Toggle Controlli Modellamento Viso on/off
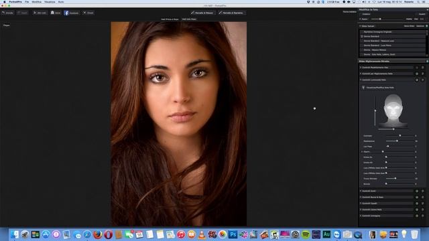 (417, 68)
